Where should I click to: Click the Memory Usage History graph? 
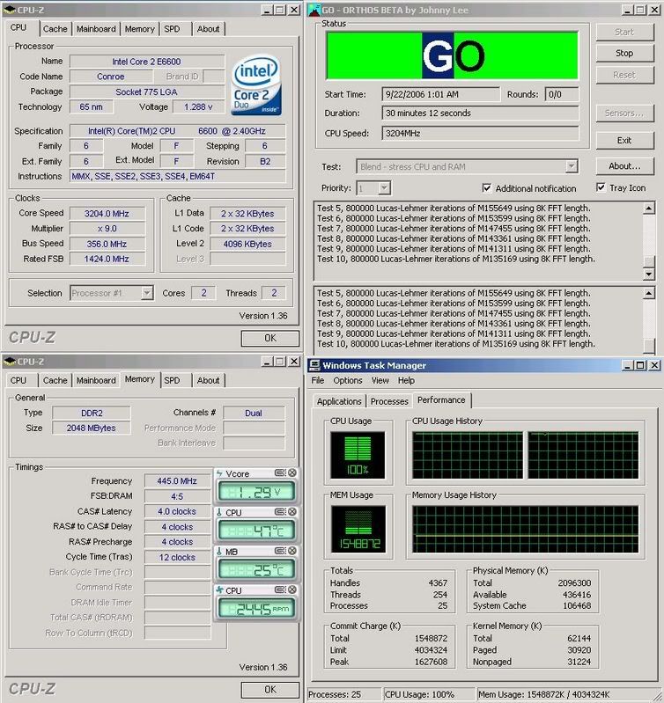click(x=526, y=529)
